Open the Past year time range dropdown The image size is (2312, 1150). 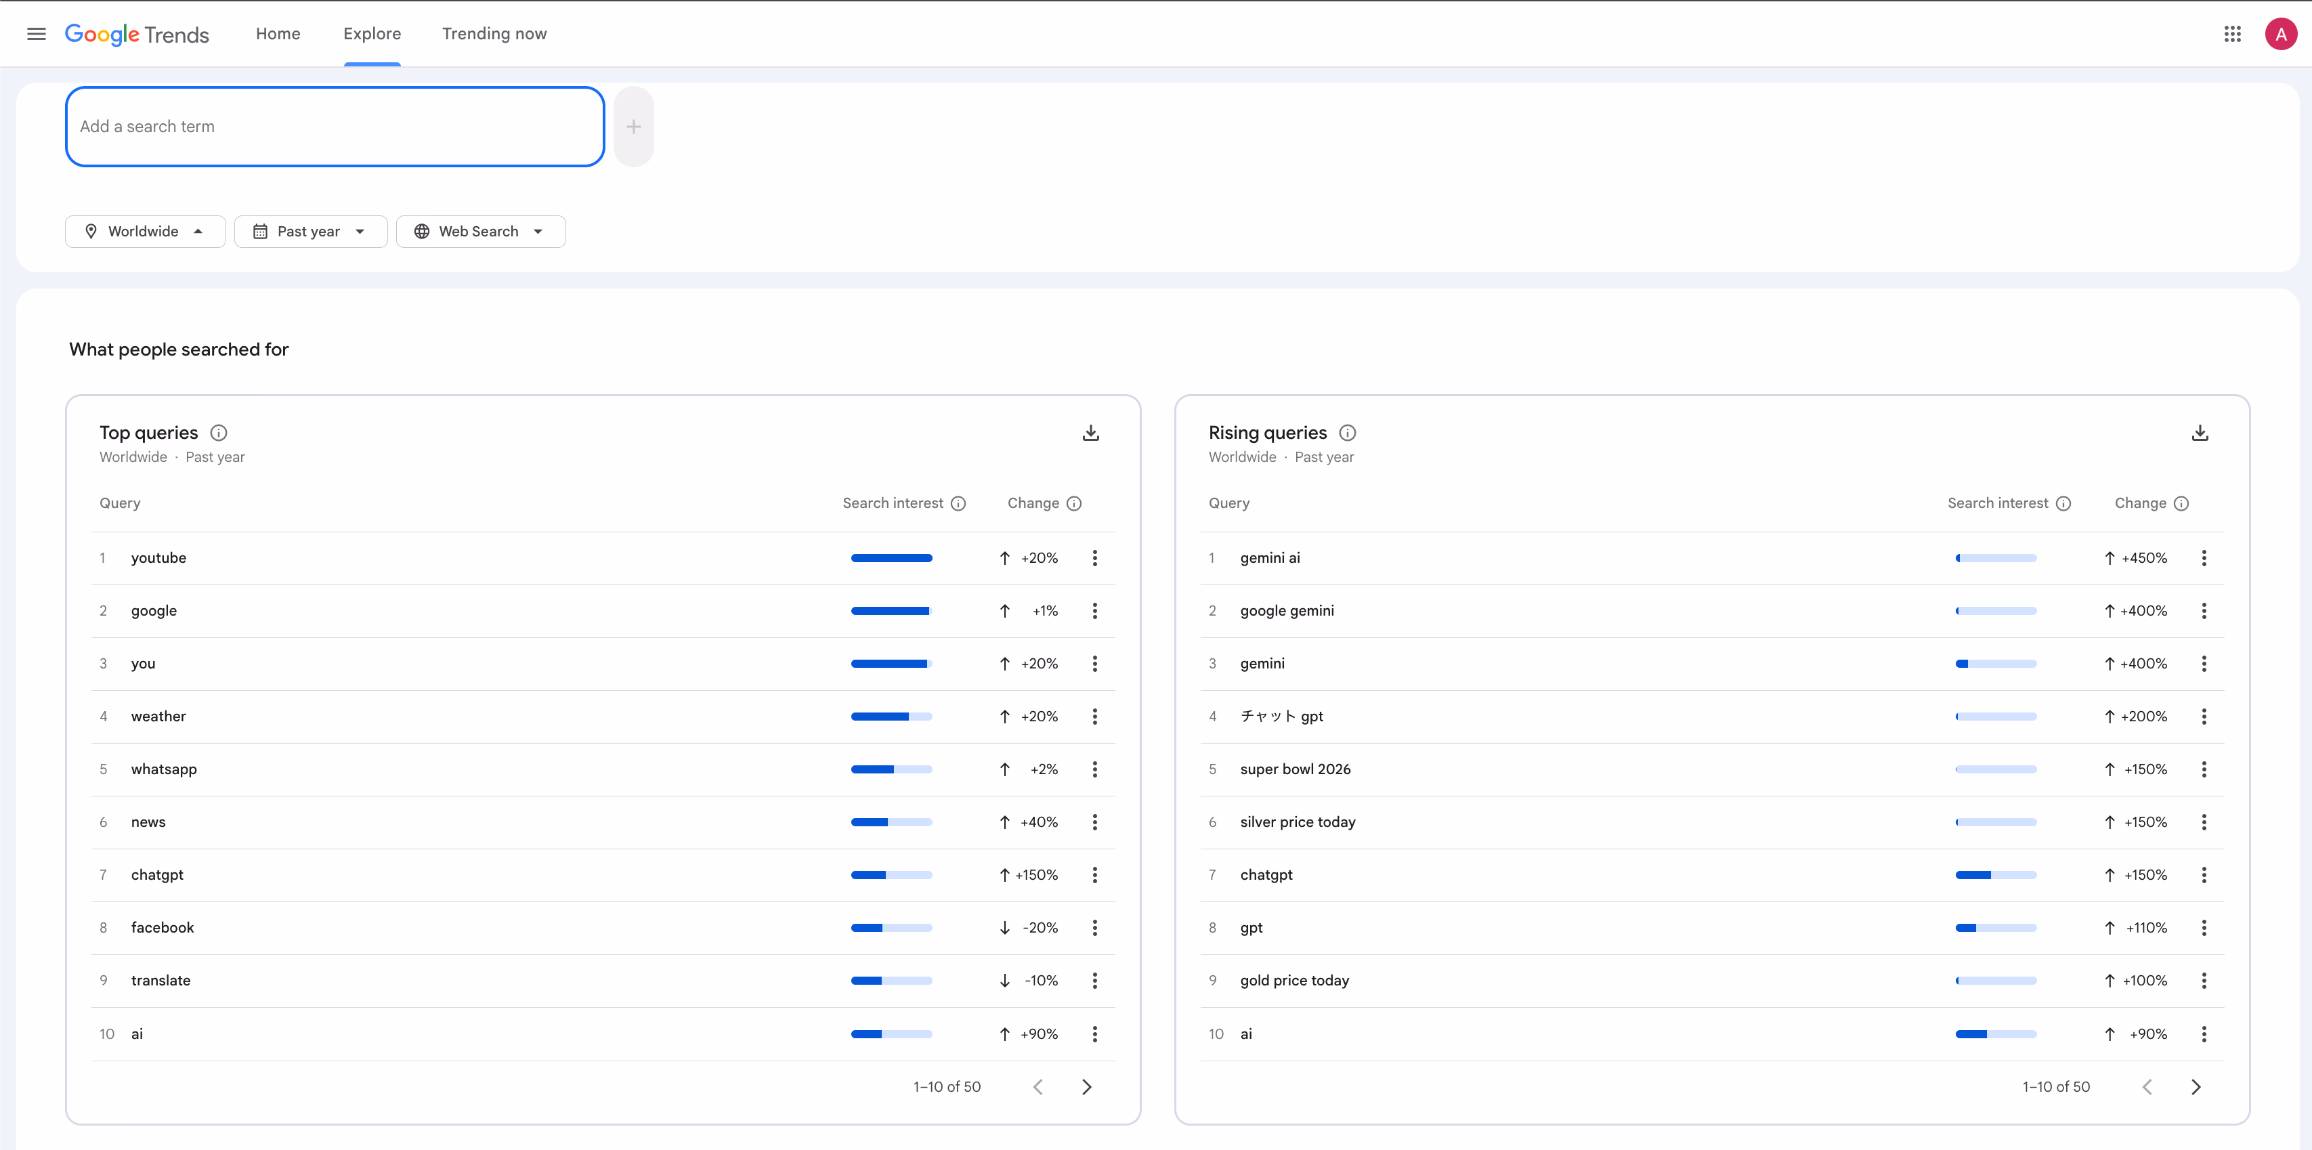[x=309, y=232]
